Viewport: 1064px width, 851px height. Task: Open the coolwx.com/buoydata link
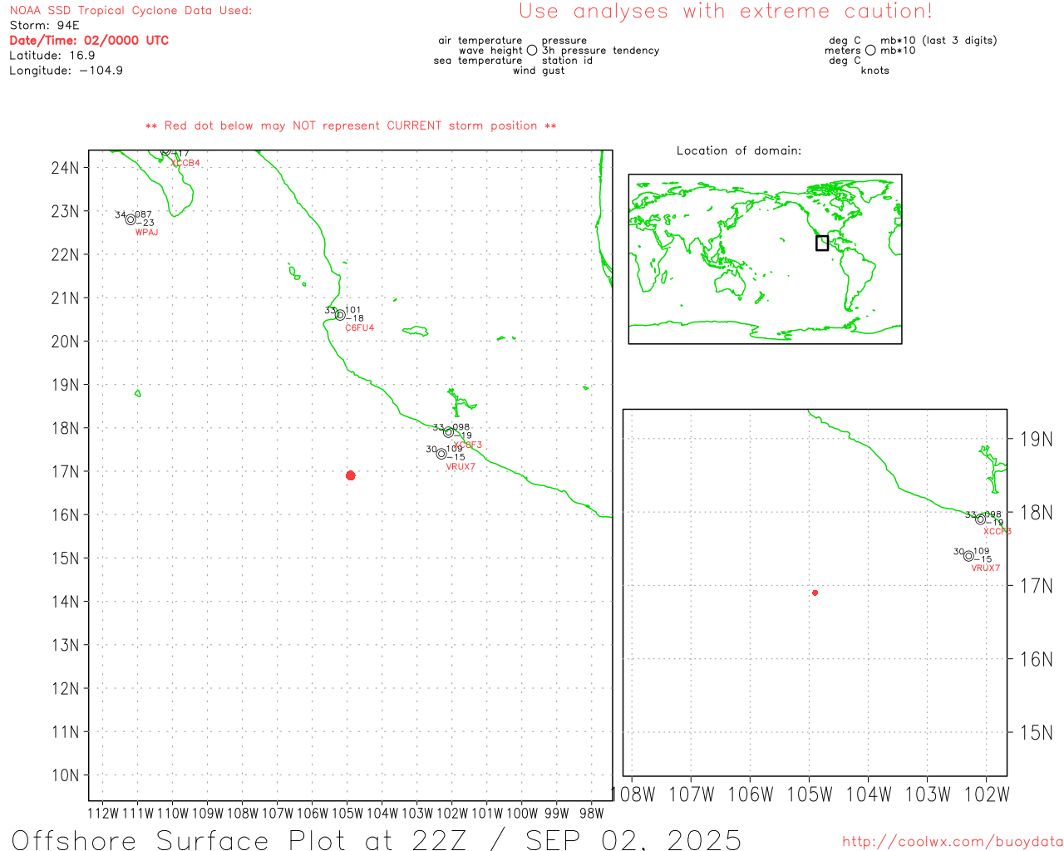953,842
